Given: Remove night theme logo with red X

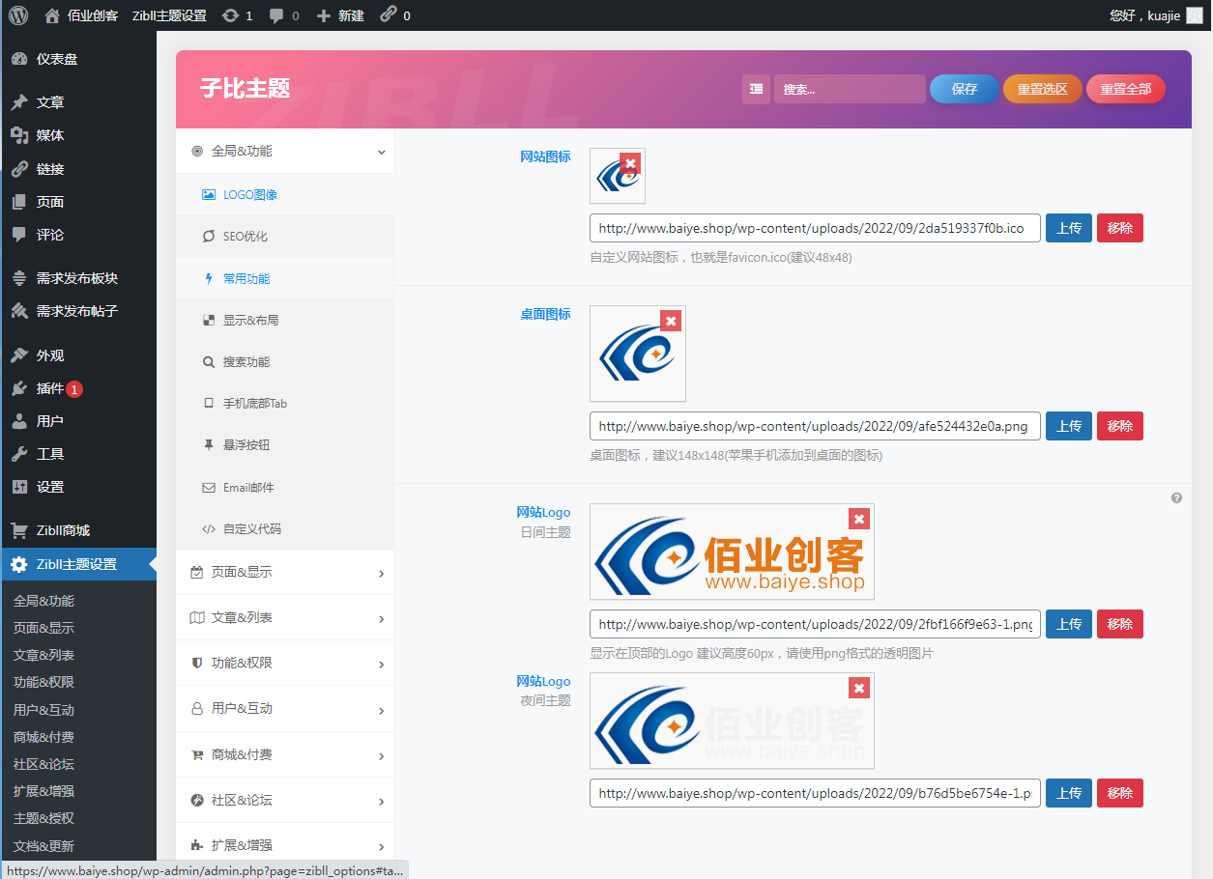Looking at the screenshot, I should [x=858, y=688].
